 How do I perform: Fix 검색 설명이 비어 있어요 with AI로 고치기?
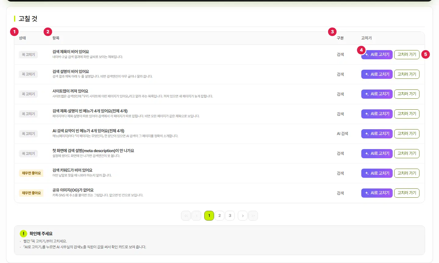click(x=377, y=74)
